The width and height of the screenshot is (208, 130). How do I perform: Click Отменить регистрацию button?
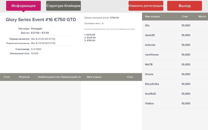point(146,6)
